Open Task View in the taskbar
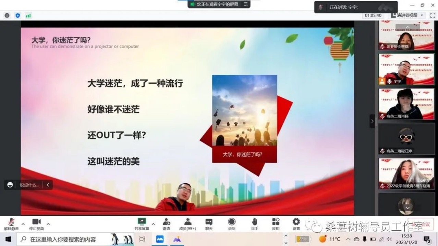The width and height of the screenshot is (438, 246). tap(142, 239)
